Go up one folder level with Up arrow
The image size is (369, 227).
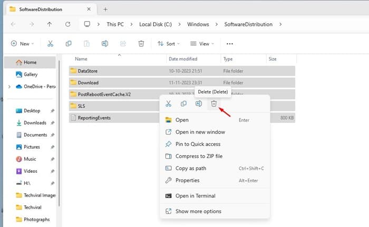click(50, 24)
